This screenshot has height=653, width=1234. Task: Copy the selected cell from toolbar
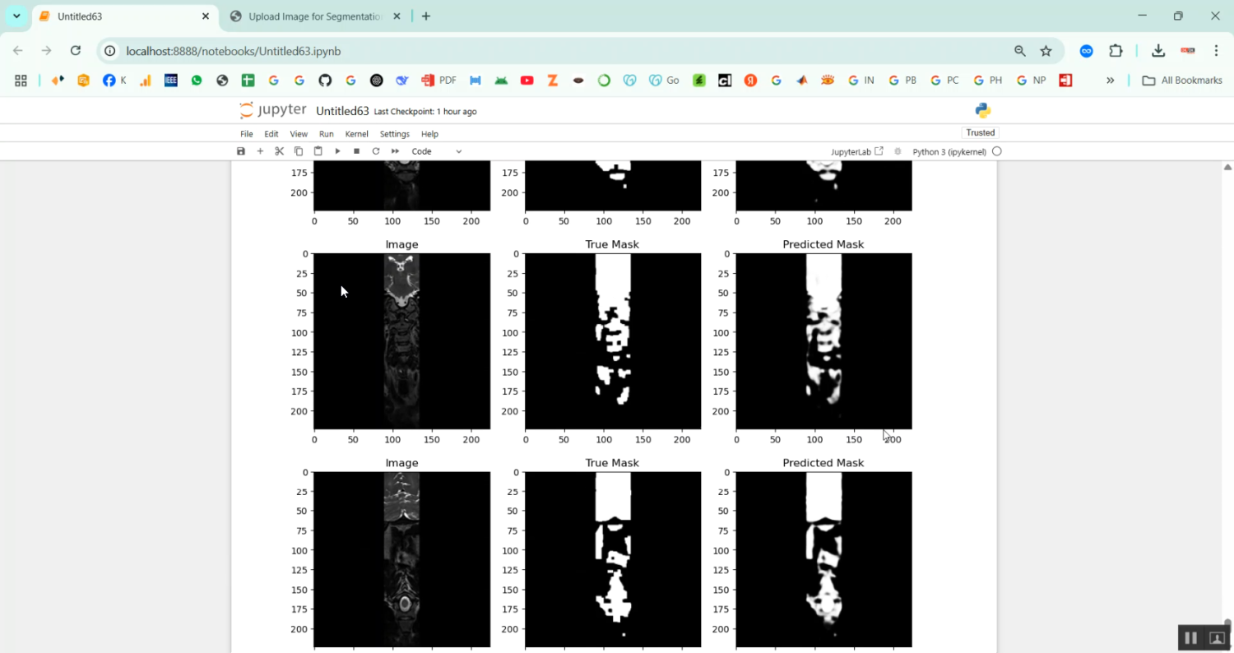[299, 151]
